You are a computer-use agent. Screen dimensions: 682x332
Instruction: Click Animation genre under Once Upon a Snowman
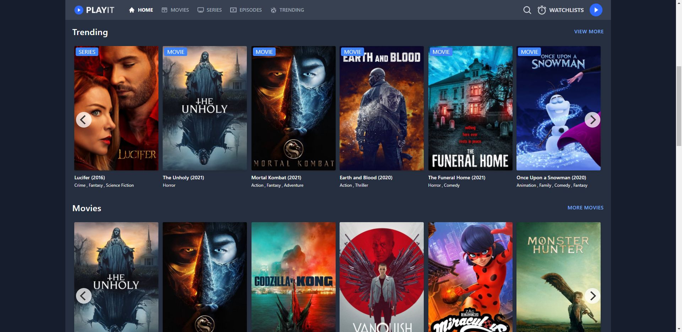(526, 185)
